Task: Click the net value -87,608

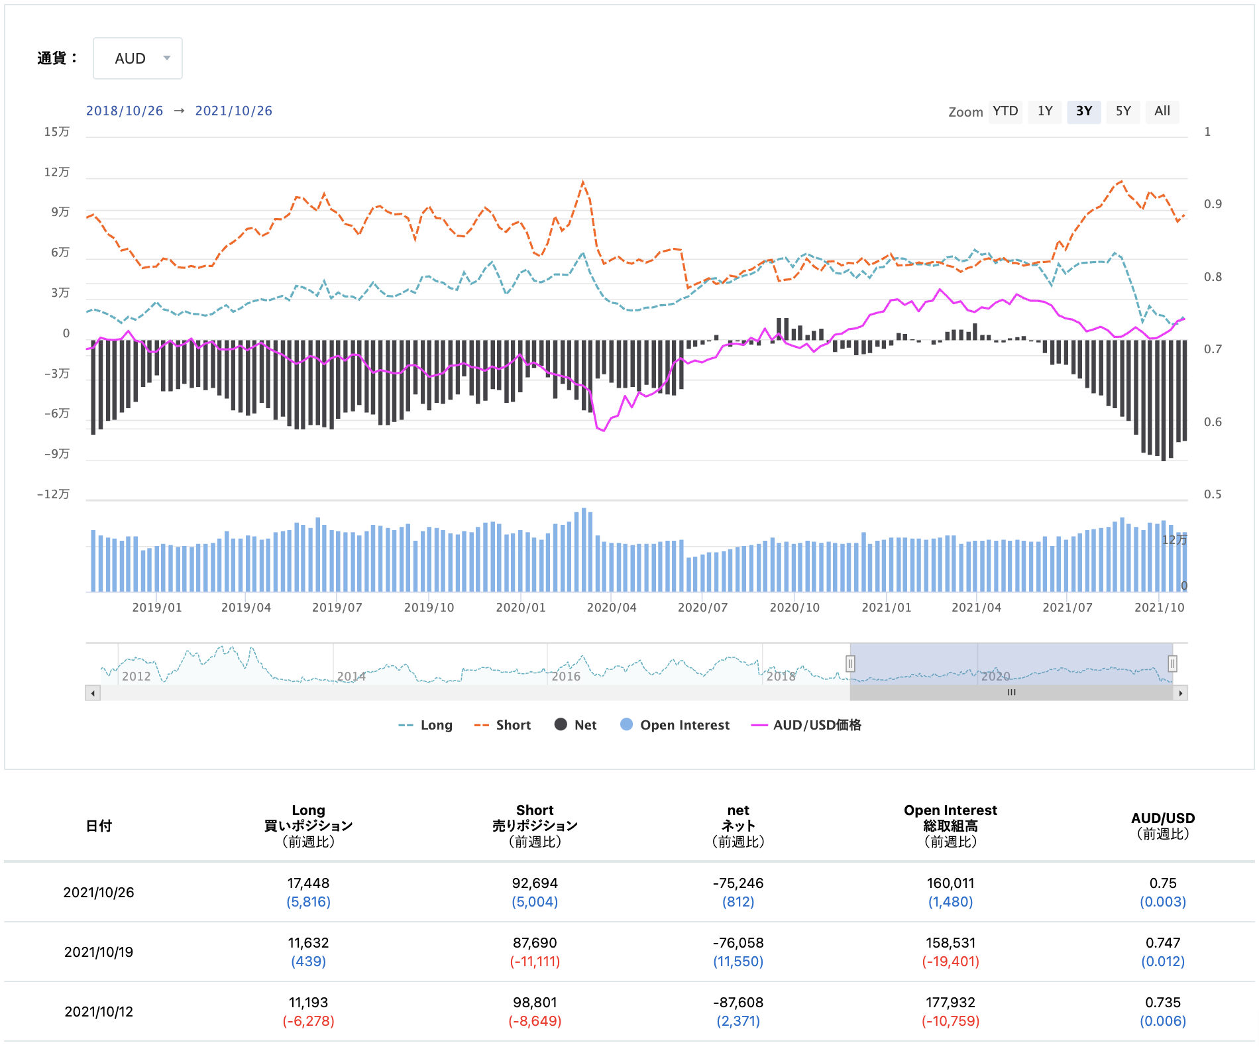Action: click(x=738, y=1003)
